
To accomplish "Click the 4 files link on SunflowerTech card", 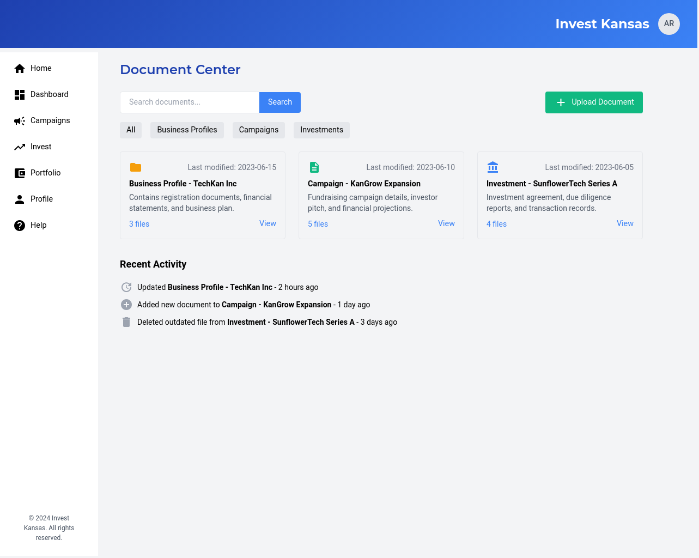I will point(496,224).
